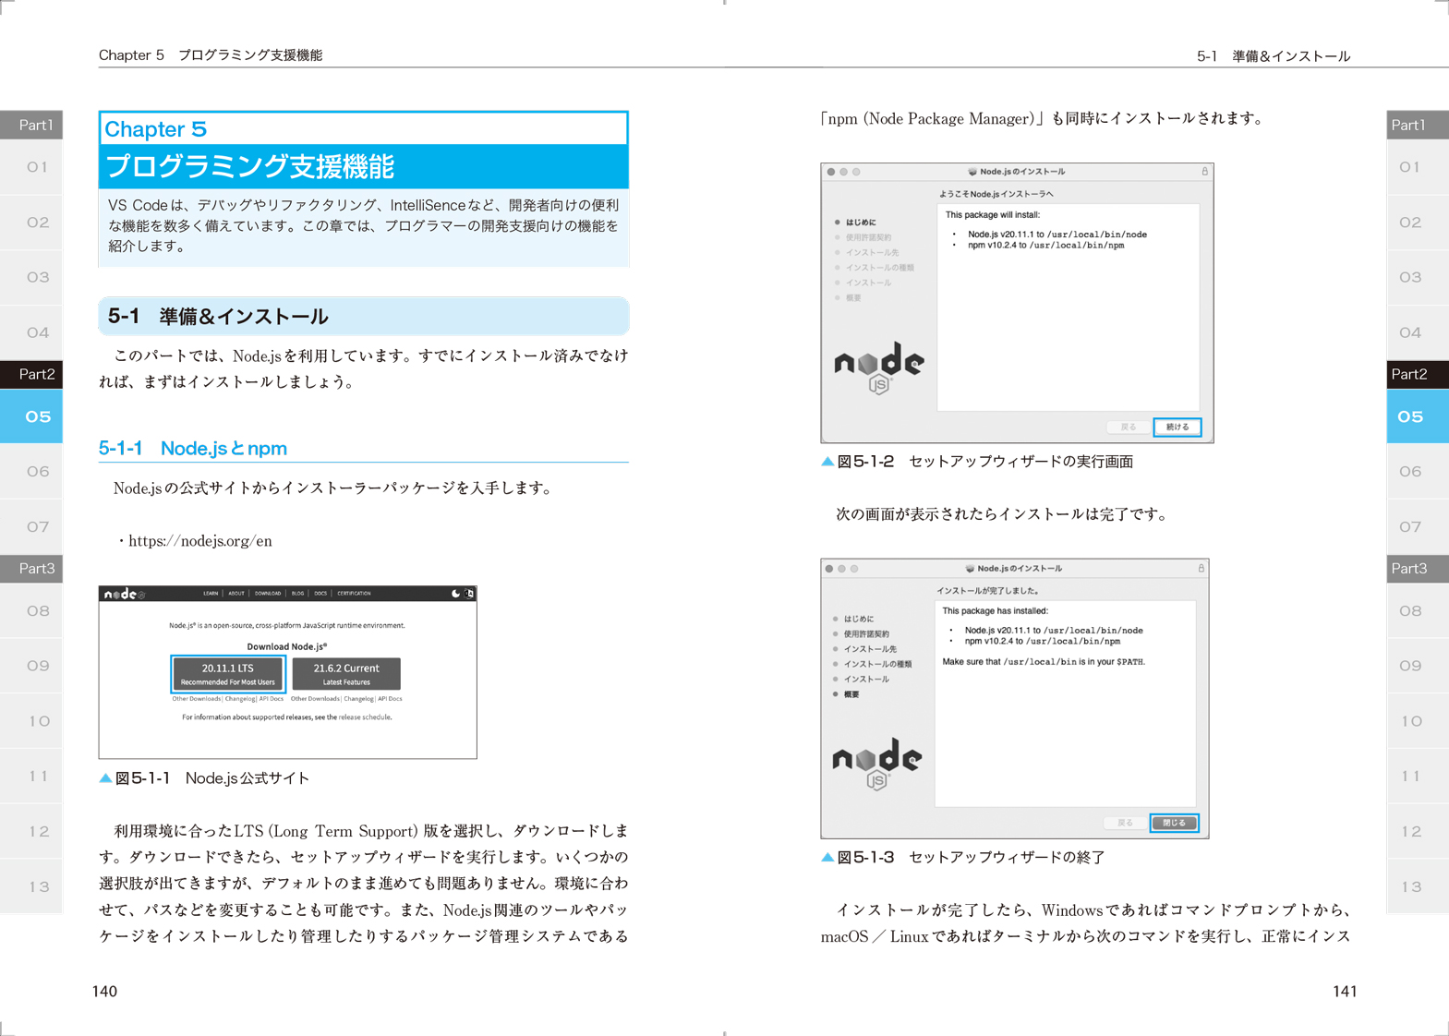This screenshot has height=1036, width=1449.
Task: Click 'Download Node.js' heading in the website figure
Action: click(286, 646)
